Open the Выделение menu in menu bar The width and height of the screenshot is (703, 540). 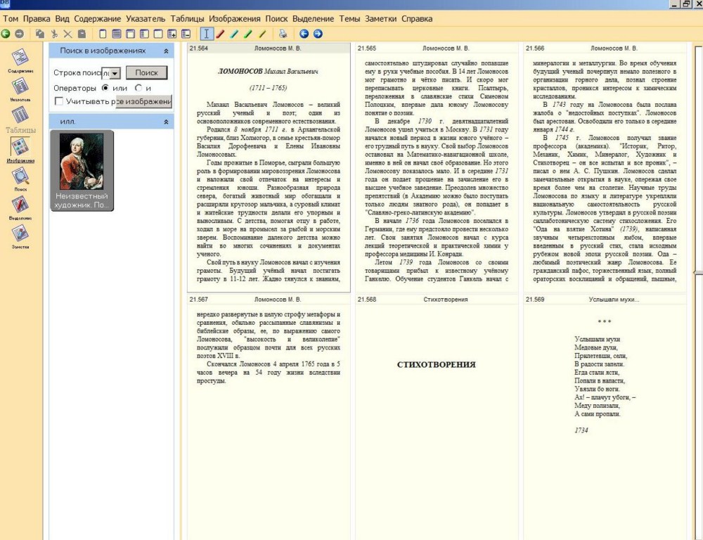click(313, 19)
